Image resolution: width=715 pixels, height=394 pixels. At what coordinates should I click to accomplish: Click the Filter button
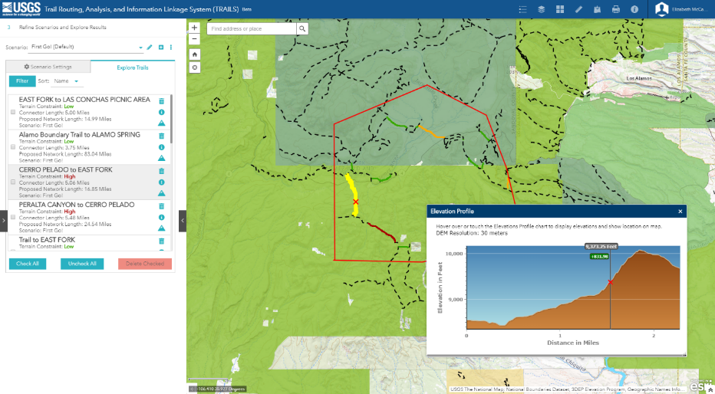point(22,81)
